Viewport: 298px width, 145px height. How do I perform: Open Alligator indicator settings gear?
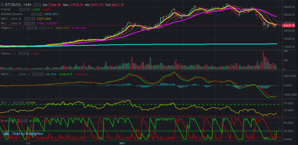(x=32, y=28)
